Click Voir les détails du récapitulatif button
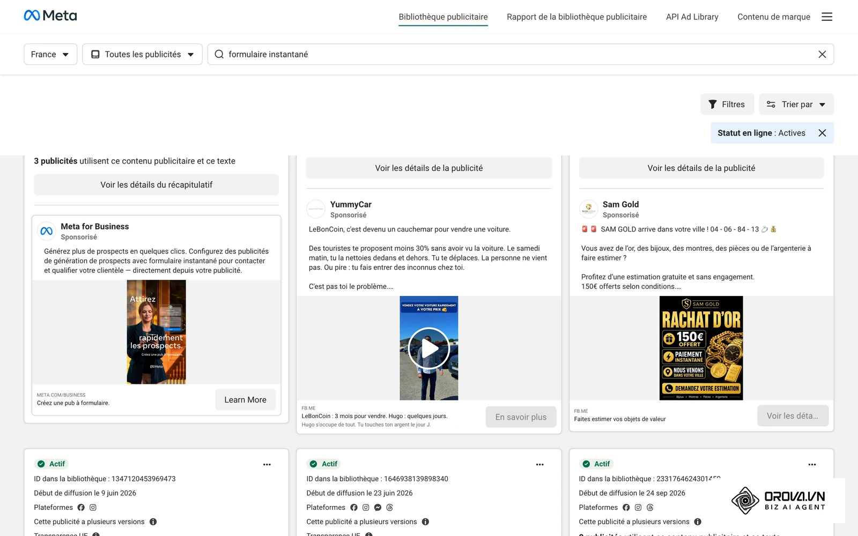 (156, 185)
